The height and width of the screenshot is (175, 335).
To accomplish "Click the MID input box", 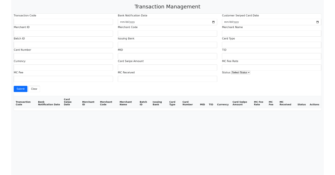I will pos(167,56).
